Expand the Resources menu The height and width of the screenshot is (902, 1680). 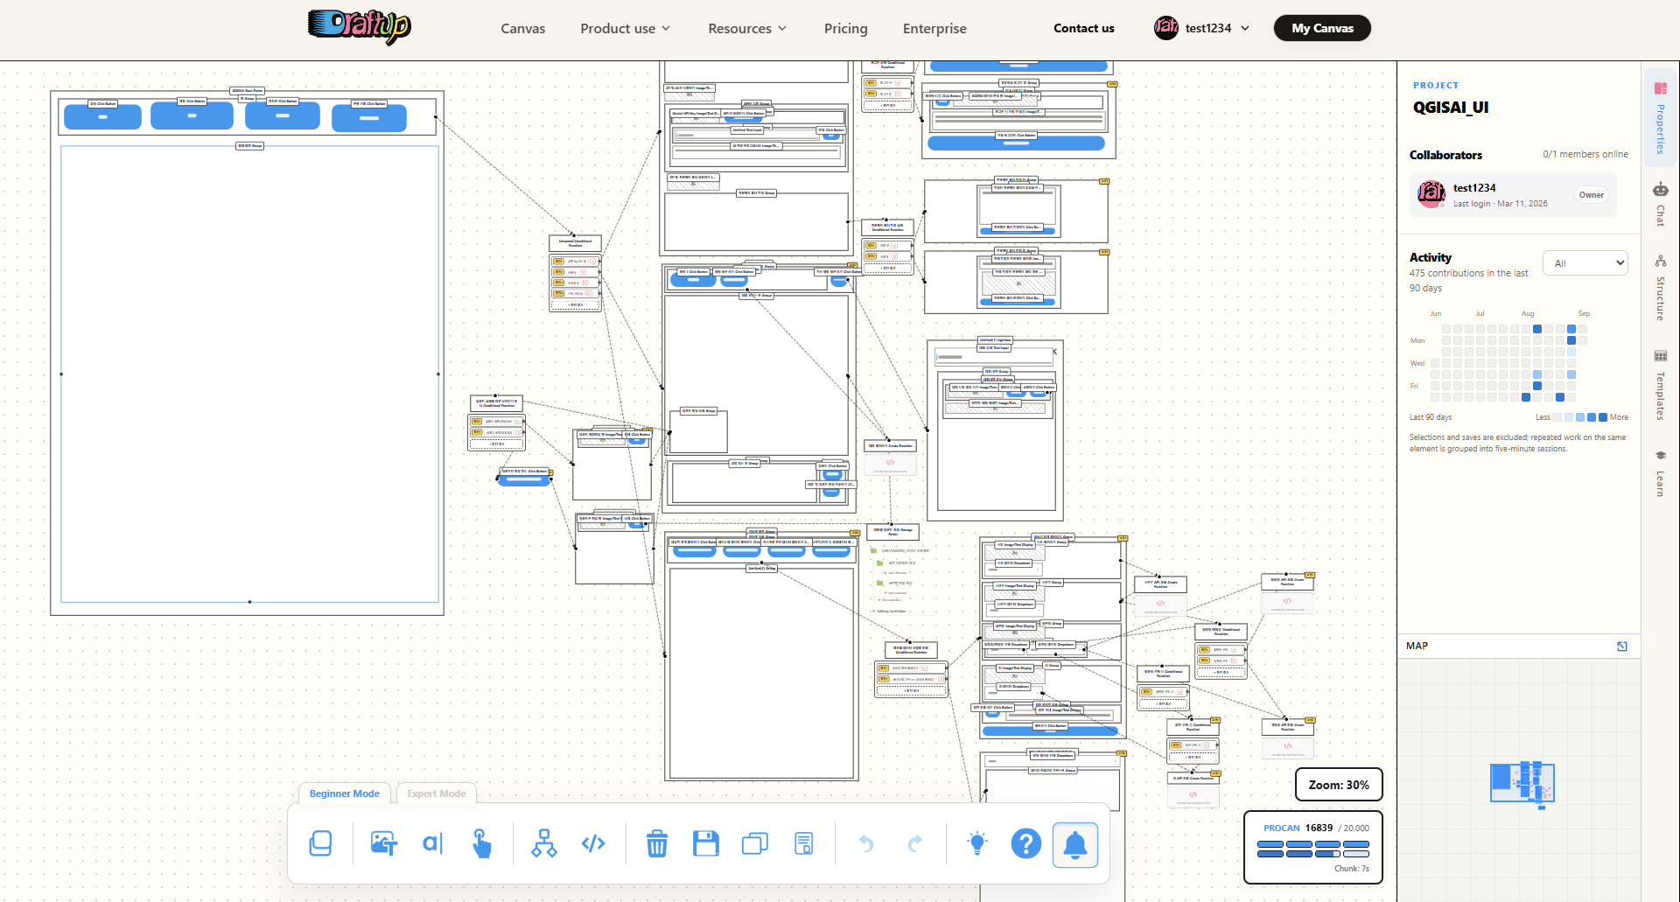(x=747, y=29)
